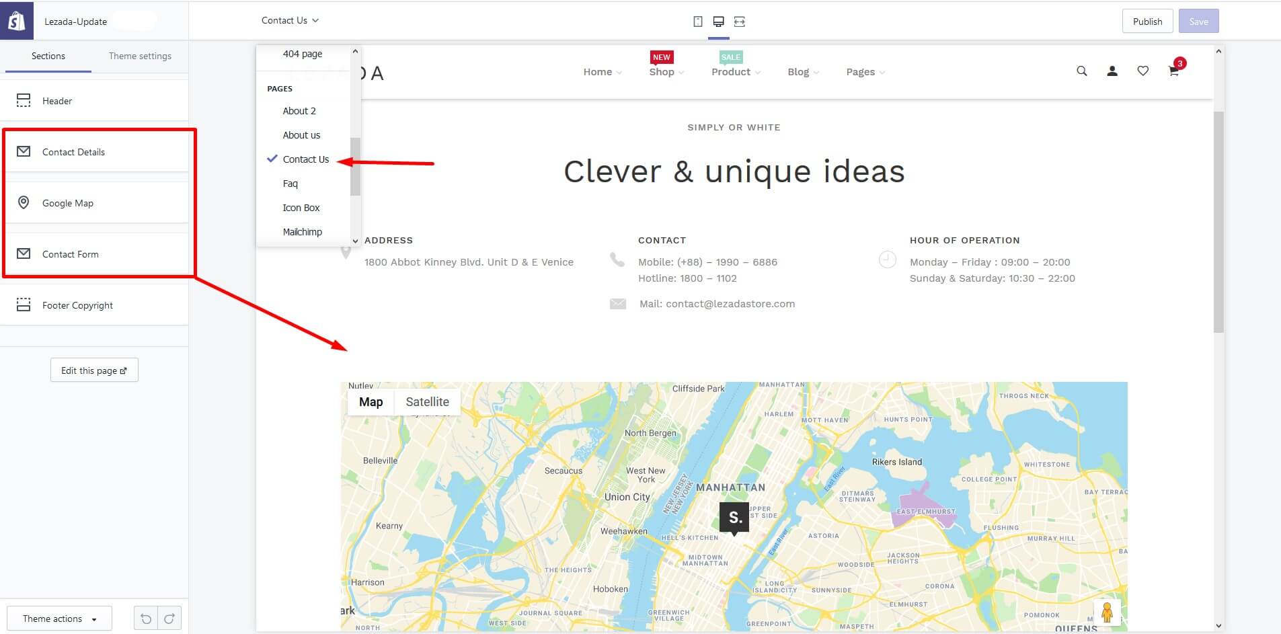Click the 1800 Abbot Kinney Blvd address text
This screenshot has height=634, width=1281.
click(469, 262)
